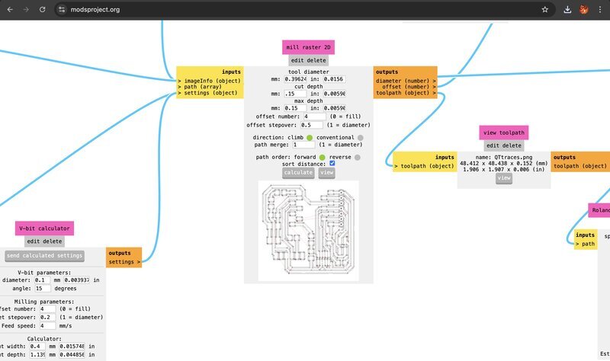Select the conventional direction radio button
This screenshot has height=361, width=610.
[x=360, y=138]
